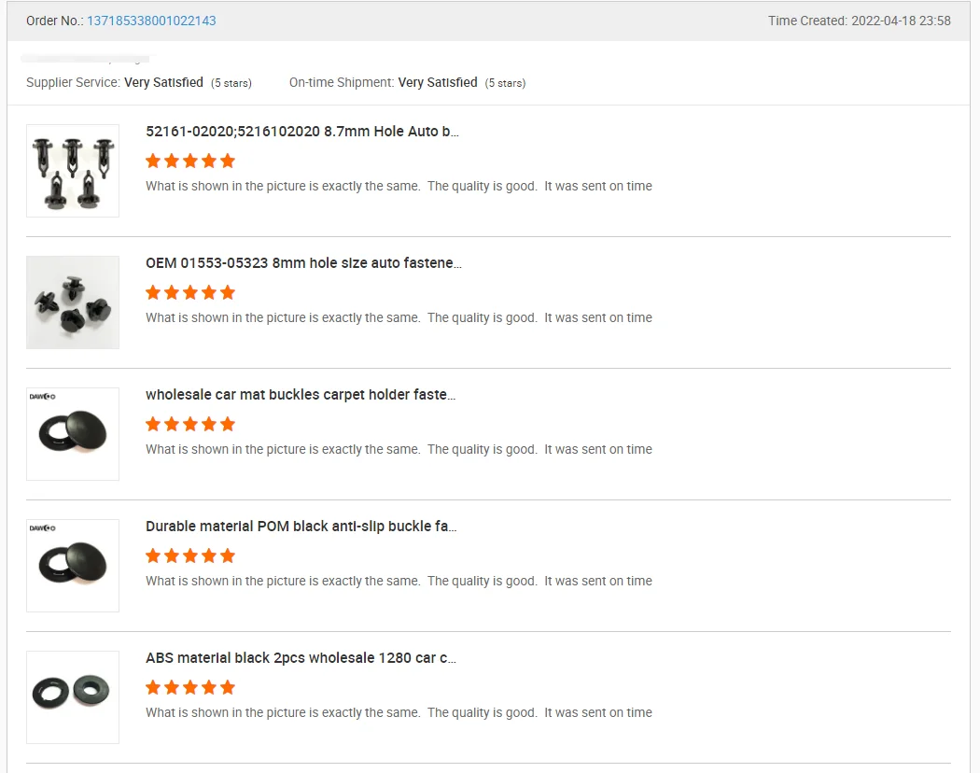
Task: Click the 52161-02020 8.7mm Hole Auto title
Action: pos(302,132)
